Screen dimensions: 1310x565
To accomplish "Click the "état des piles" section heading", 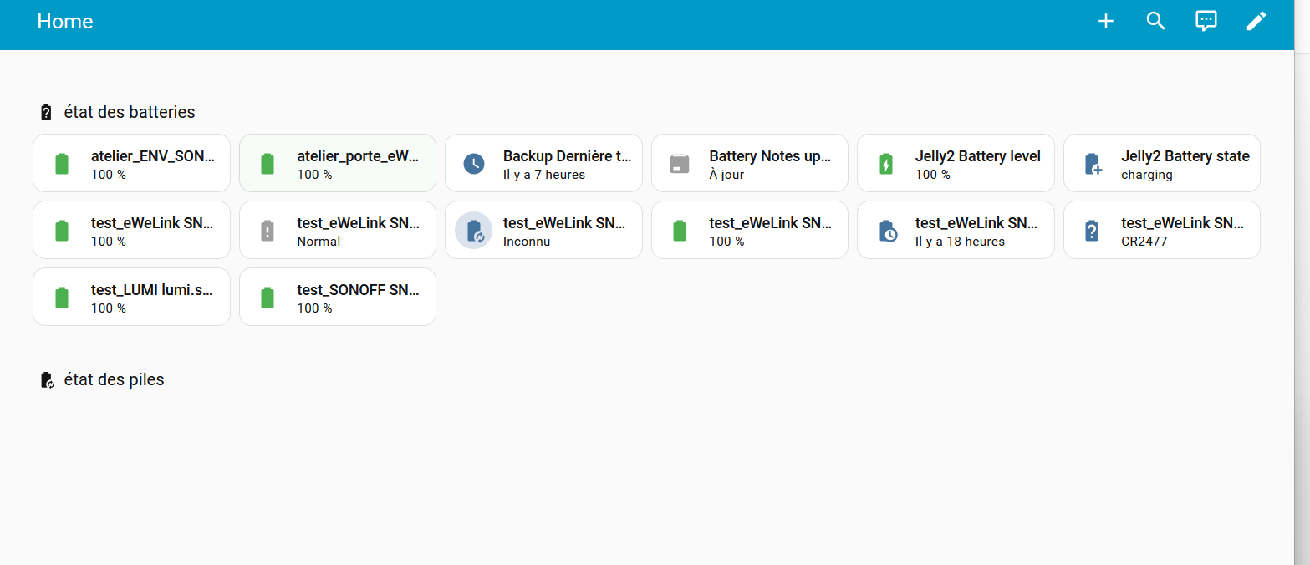I will click(x=114, y=379).
